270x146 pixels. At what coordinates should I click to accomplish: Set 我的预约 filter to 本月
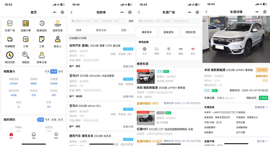point(60,120)
